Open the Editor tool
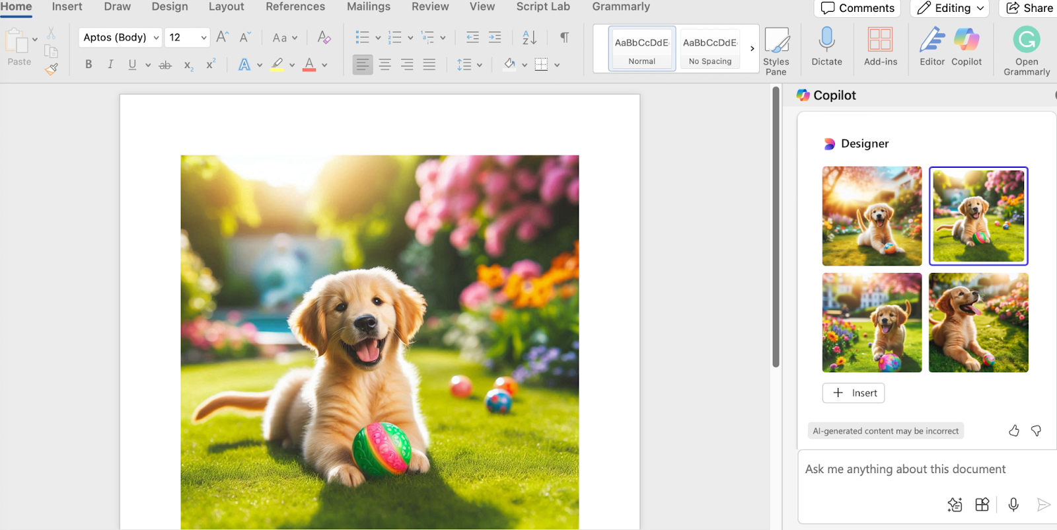This screenshot has height=530, width=1057. pyautogui.click(x=932, y=40)
